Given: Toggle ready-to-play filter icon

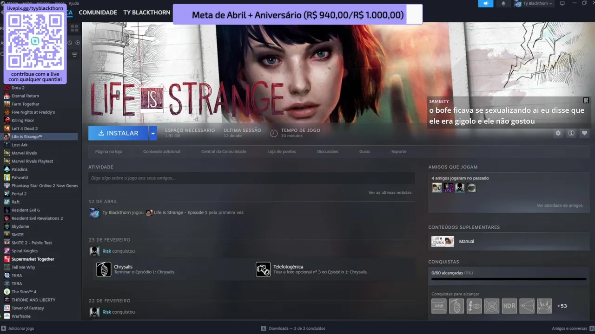Looking at the screenshot, I should (x=78, y=43).
